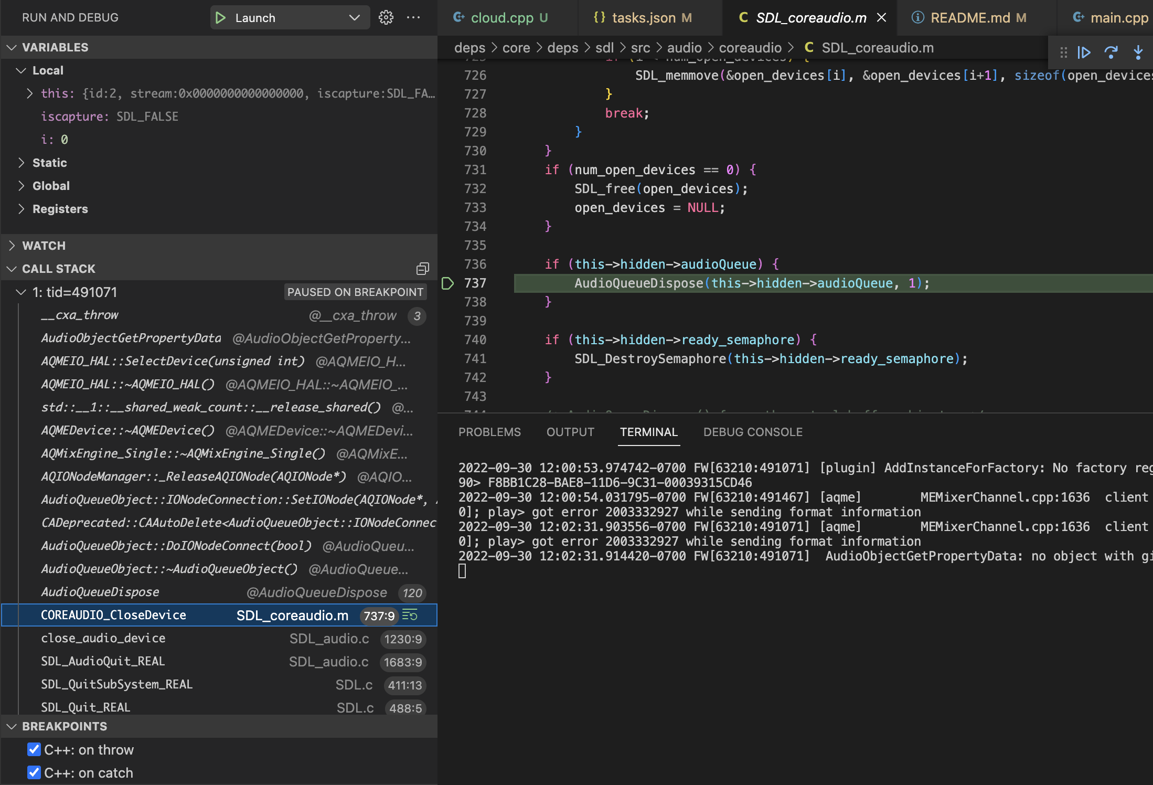Click Step Into in the debug toolbar
Screen dimensions: 1153x785
[1138, 52]
